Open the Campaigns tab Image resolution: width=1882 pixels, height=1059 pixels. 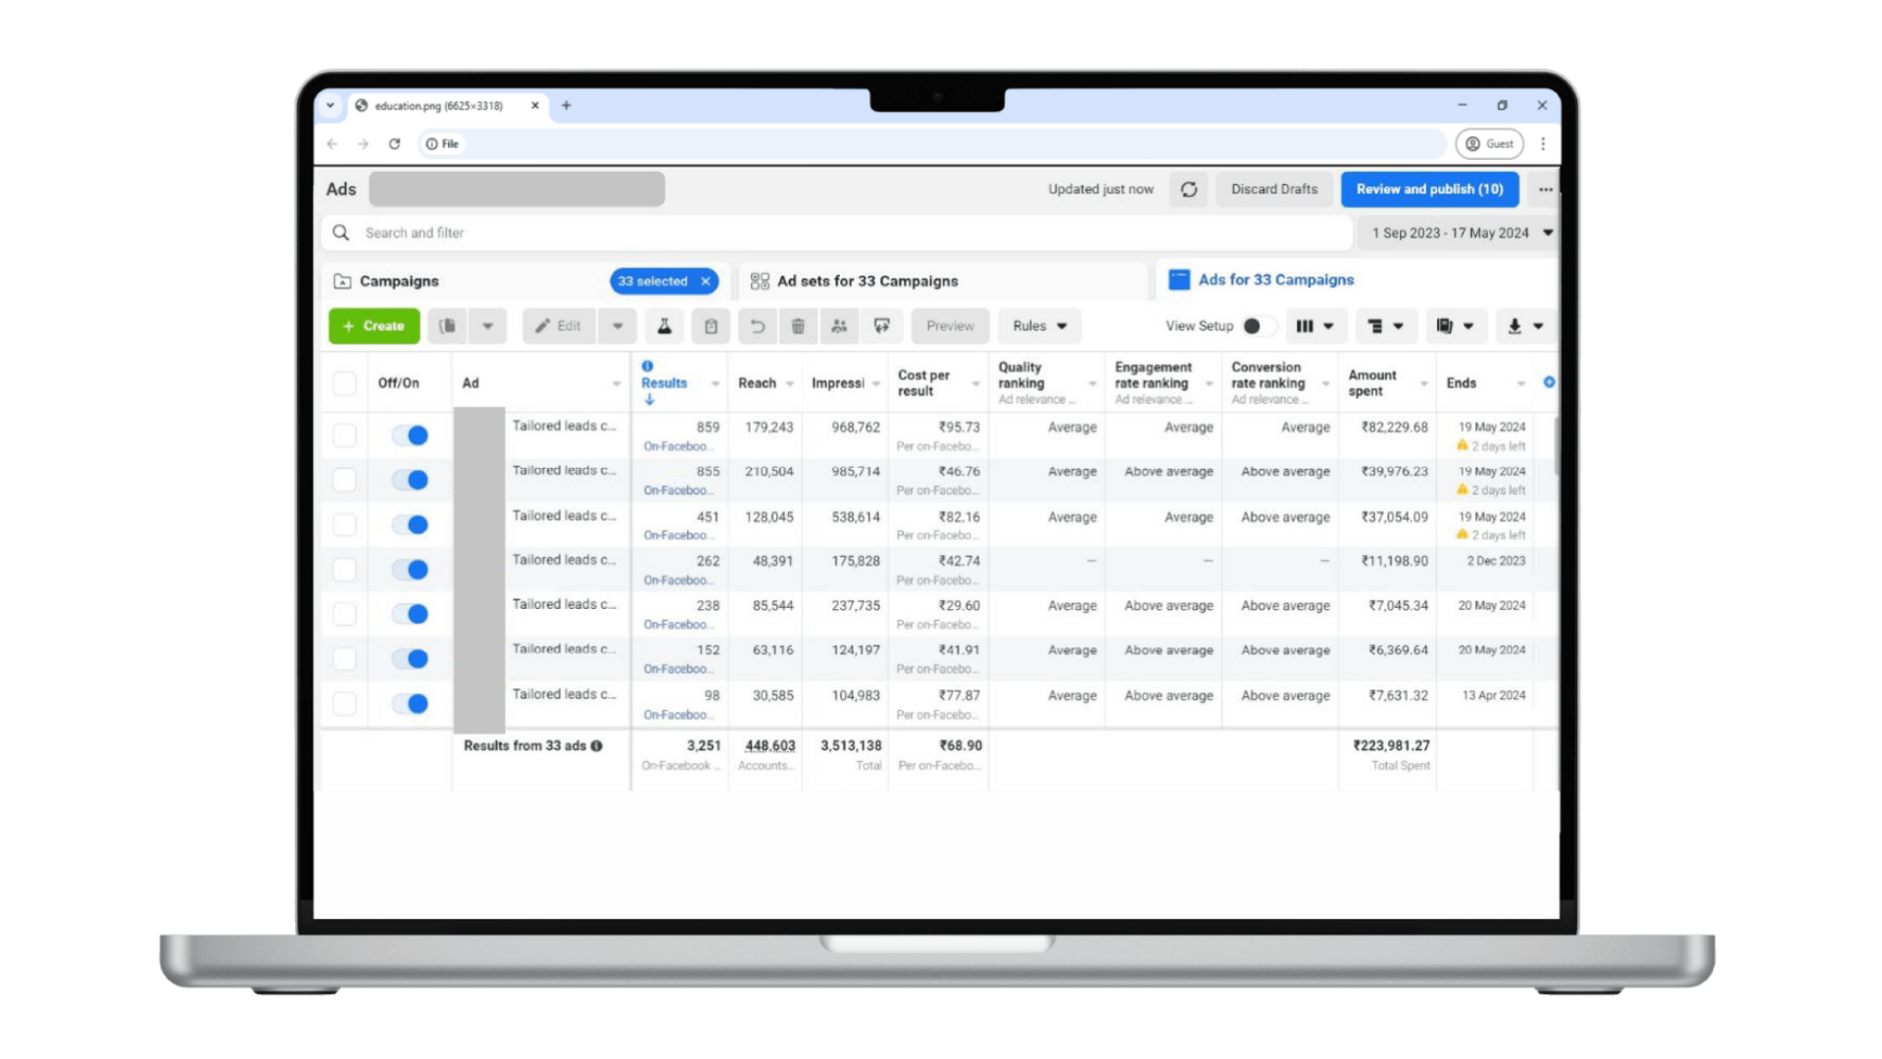pyautogui.click(x=399, y=281)
